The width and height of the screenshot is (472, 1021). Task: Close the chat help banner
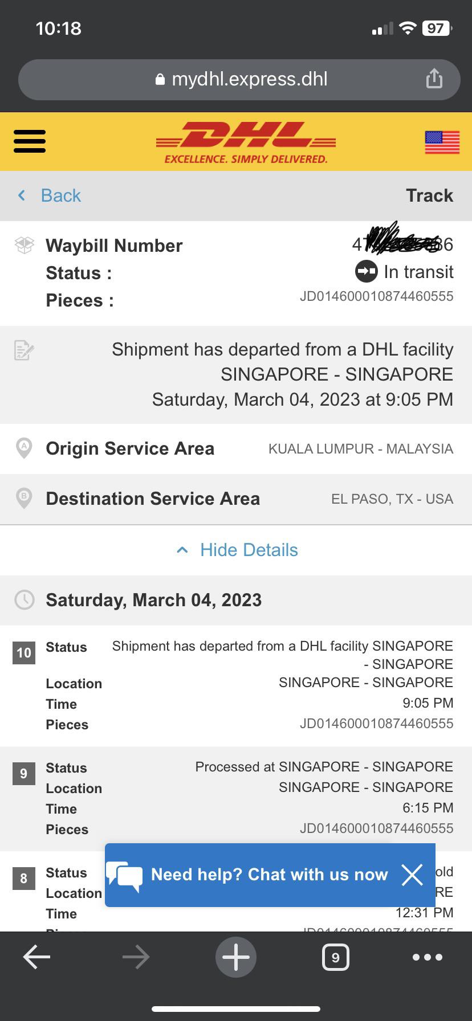[412, 875]
